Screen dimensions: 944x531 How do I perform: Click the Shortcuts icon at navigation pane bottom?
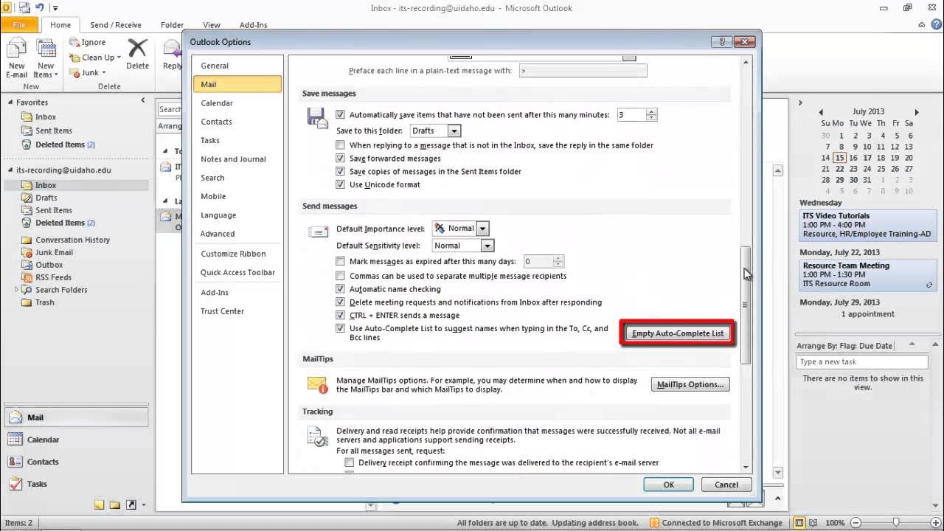click(131, 505)
